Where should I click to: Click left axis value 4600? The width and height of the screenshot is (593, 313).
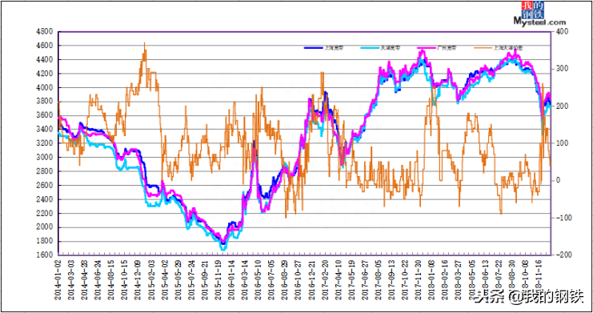[x=44, y=46]
